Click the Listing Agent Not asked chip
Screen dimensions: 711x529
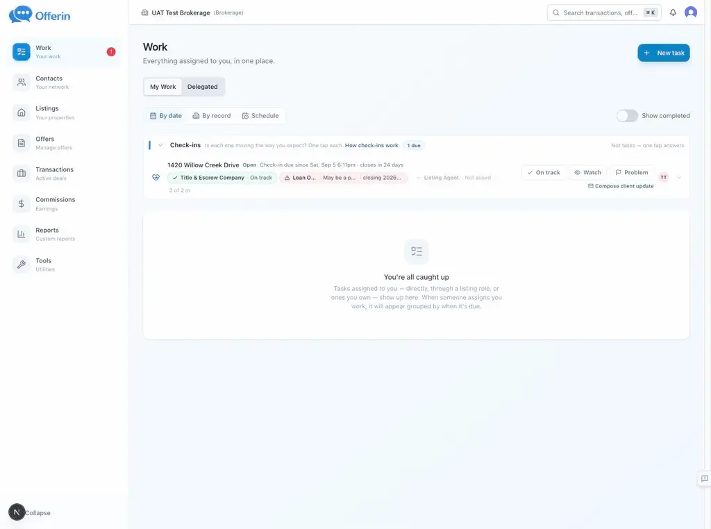(x=453, y=178)
